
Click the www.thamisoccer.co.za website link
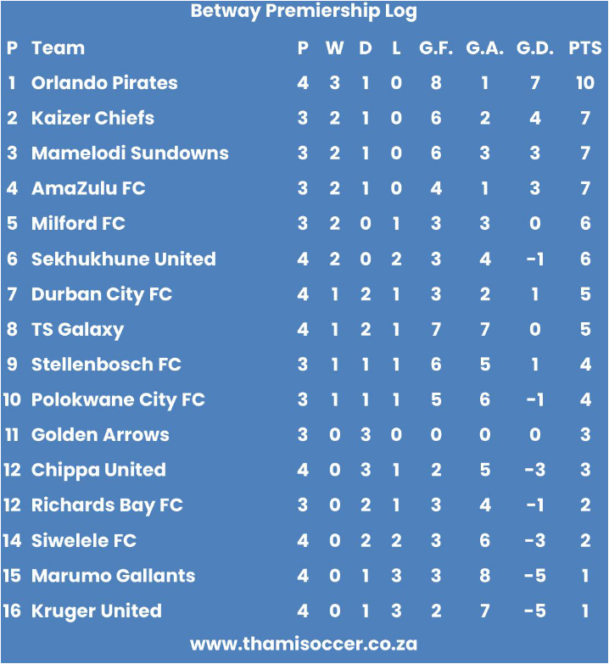pos(304,644)
